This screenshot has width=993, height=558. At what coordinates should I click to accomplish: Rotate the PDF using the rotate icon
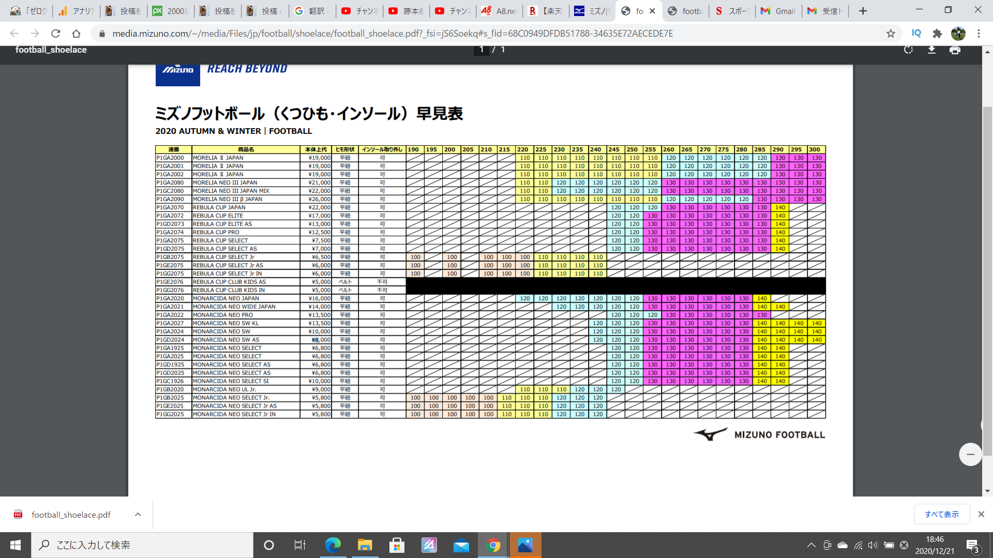908,50
